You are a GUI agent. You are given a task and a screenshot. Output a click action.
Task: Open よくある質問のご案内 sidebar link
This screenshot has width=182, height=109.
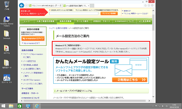click(x=32, y=69)
